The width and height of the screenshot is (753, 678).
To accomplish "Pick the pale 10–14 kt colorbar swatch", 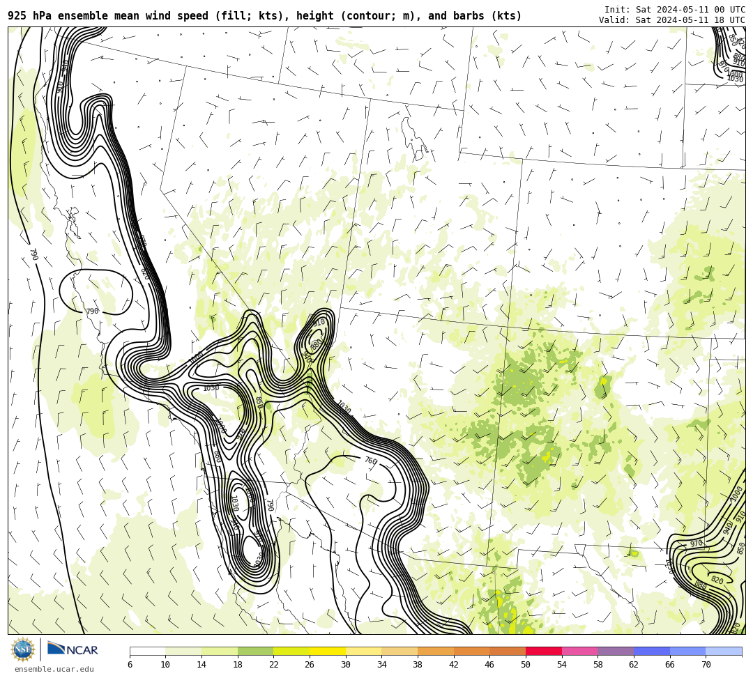I will coord(183,651).
